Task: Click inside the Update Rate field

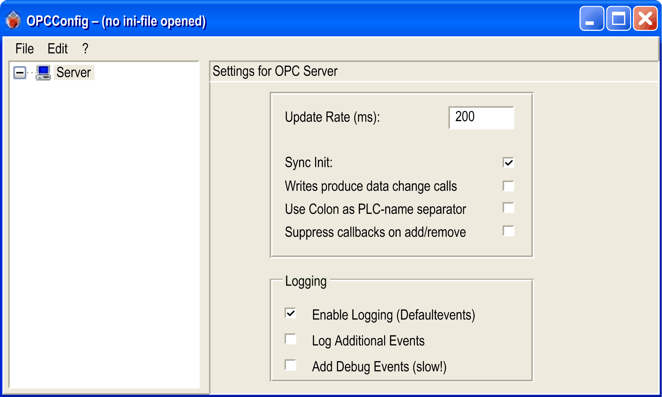Action: pyautogui.click(x=481, y=118)
